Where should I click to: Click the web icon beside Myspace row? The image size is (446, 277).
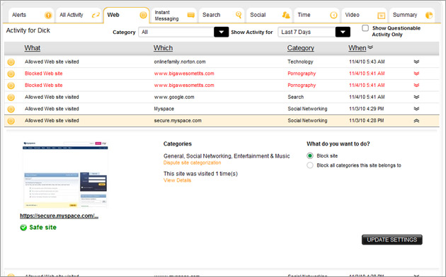point(11,109)
